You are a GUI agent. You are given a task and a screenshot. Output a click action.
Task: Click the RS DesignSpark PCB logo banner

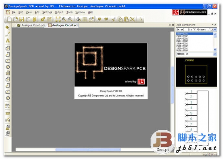pyautogui.click(x=190, y=12)
